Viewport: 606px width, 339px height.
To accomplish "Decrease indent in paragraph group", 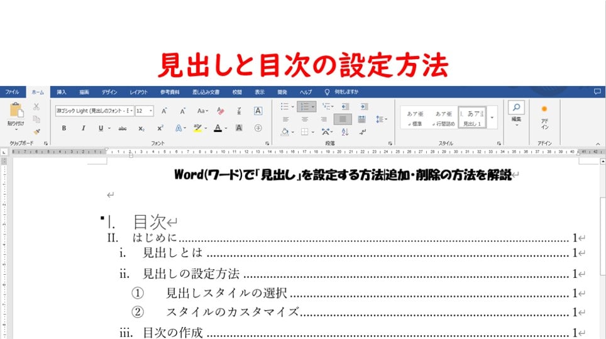I will pyautogui.click(x=345, y=106).
